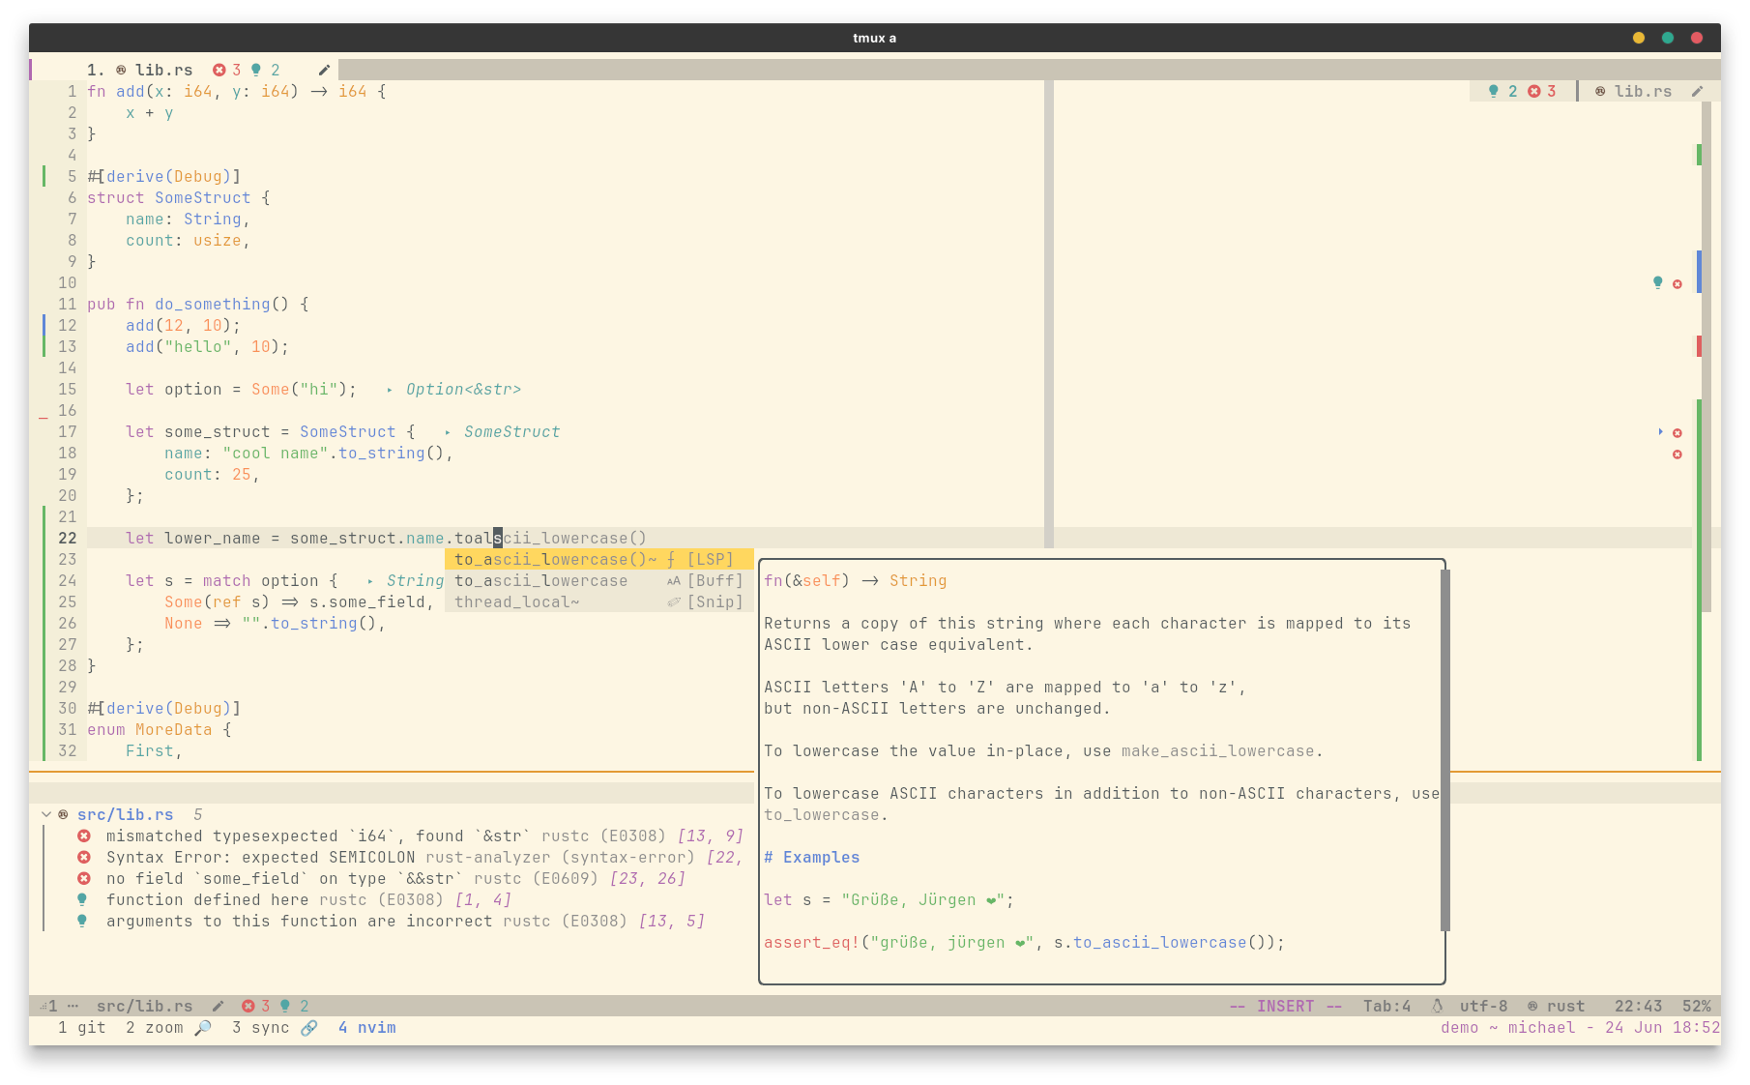The image size is (1750, 1085).
Task: Switch to tmux window '4 nvim'
Action: [366, 1027]
